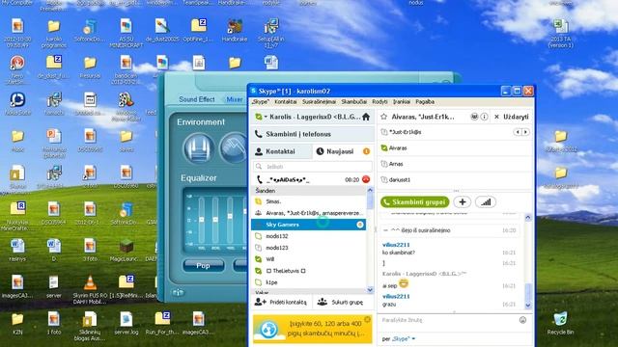Open own status dropdown beside Karolis name
The width and height of the screenshot is (618, 347).
(x=266, y=117)
